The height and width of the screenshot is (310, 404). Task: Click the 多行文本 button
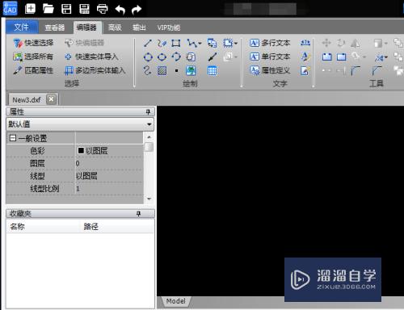coord(270,43)
